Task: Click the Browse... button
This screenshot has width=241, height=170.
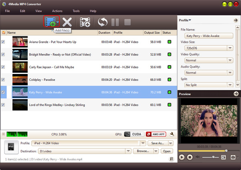Action: (x=143, y=151)
